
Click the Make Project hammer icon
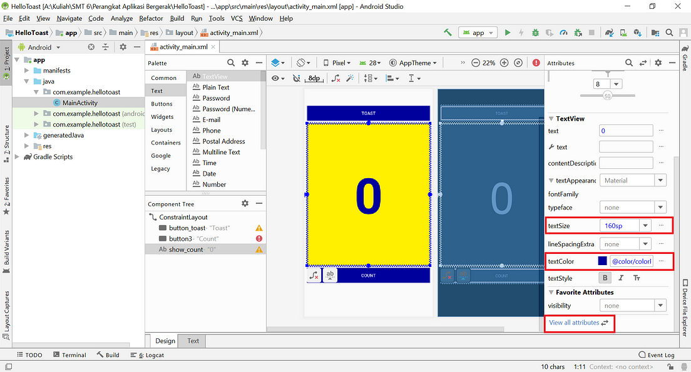448,33
